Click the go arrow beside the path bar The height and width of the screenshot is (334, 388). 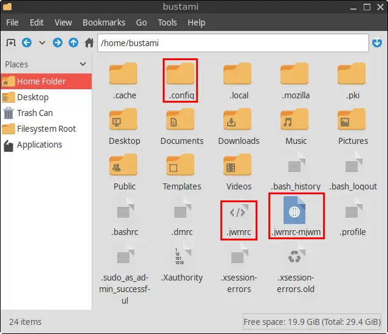click(377, 43)
